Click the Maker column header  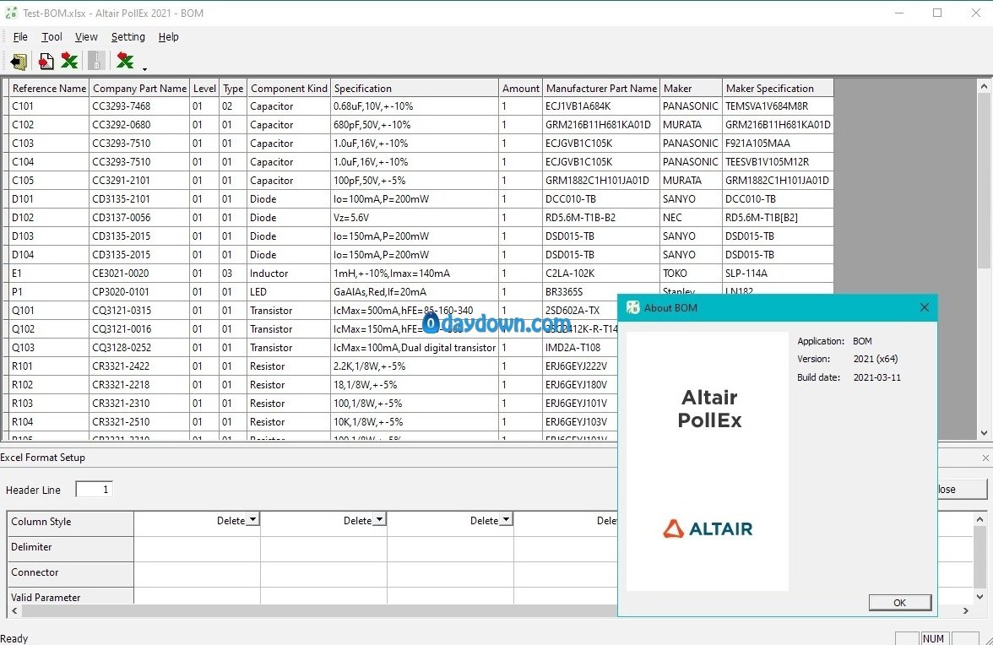coord(691,89)
